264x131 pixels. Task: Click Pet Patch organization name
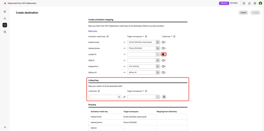(x=234, y=3)
